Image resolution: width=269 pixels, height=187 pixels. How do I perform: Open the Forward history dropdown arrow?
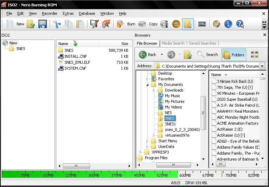click(x=180, y=55)
